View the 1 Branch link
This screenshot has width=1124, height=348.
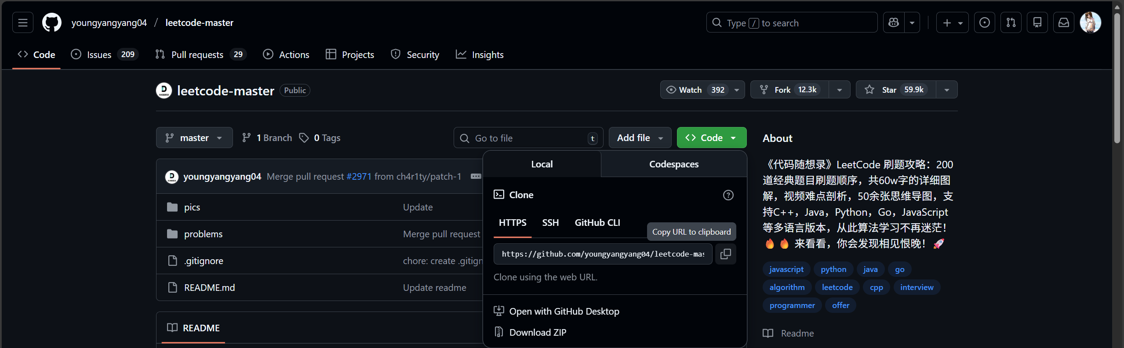[267, 138]
